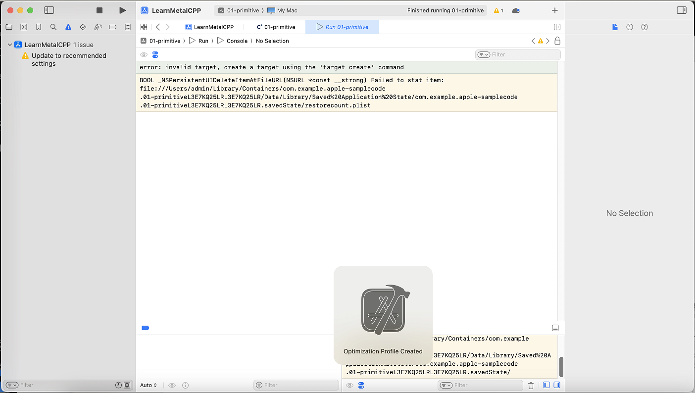The height and width of the screenshot is (393, 695).
Task: Open the Breakpoint navigator icon
Action: (113, 27)
